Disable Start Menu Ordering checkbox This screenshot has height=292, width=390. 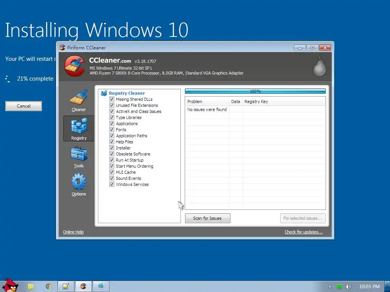112,166
